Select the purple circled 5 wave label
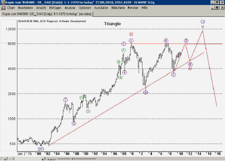 coord(131,40)
